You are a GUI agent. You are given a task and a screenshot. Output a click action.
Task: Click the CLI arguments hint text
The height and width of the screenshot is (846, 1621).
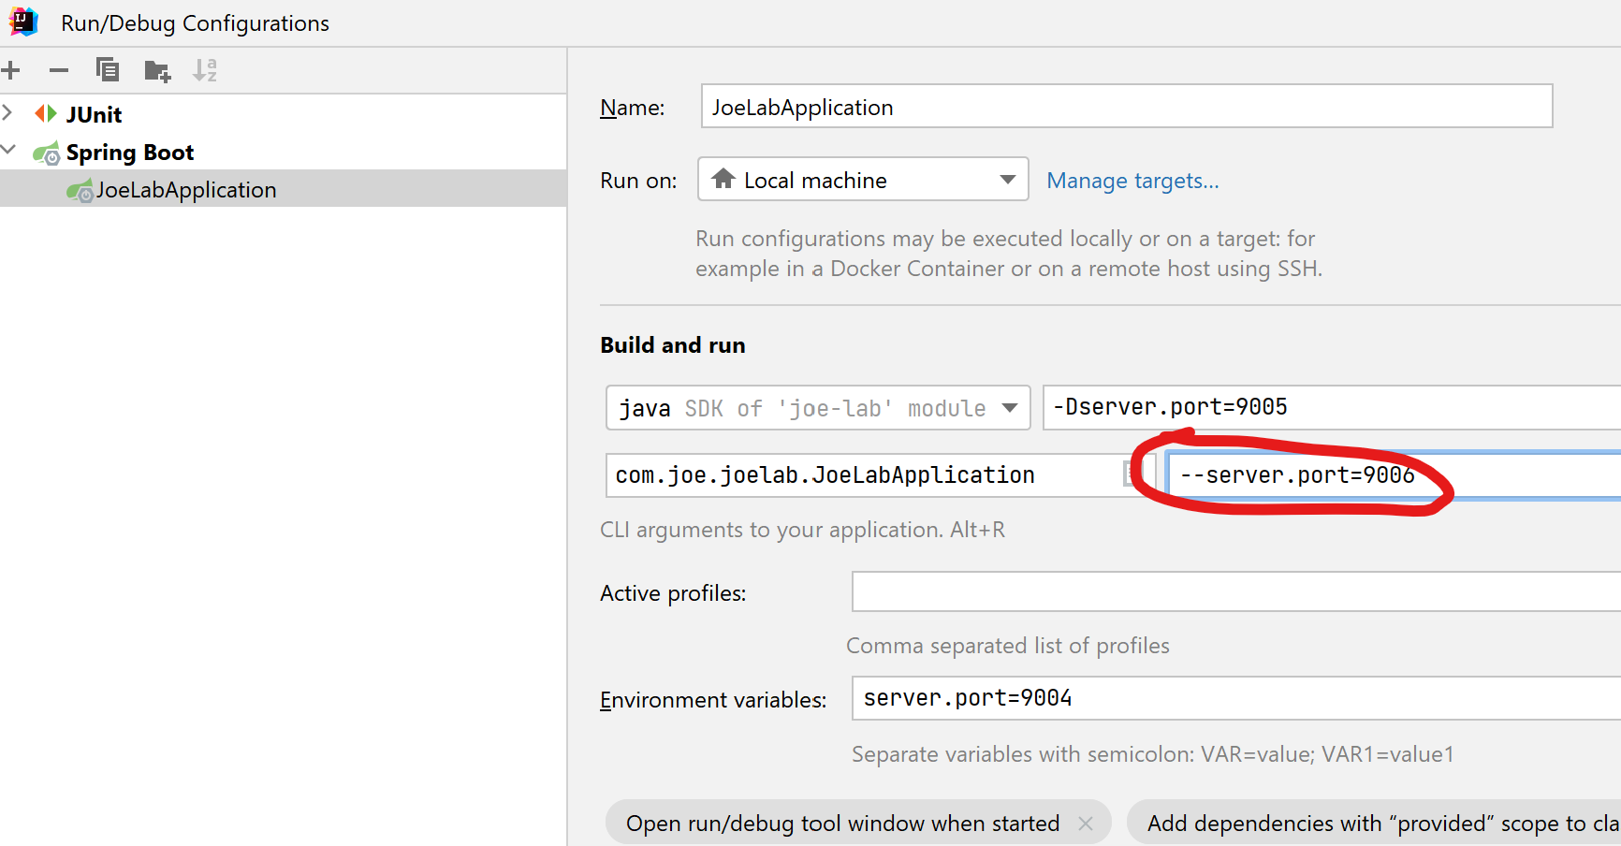(x=802, y=530)
